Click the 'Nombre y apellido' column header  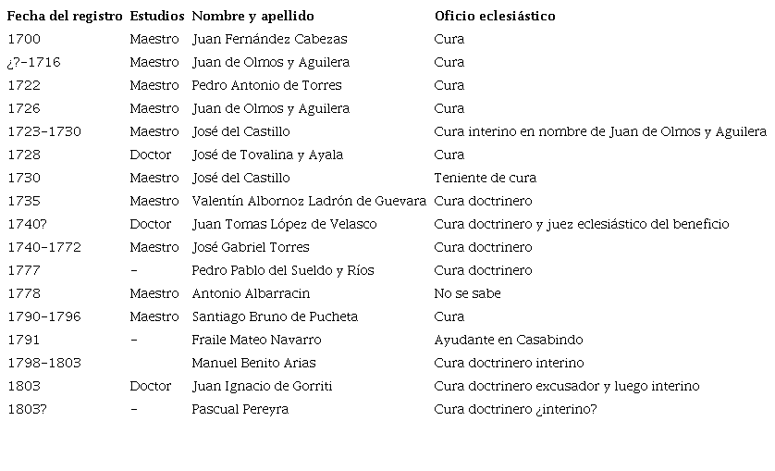point(252,17)
